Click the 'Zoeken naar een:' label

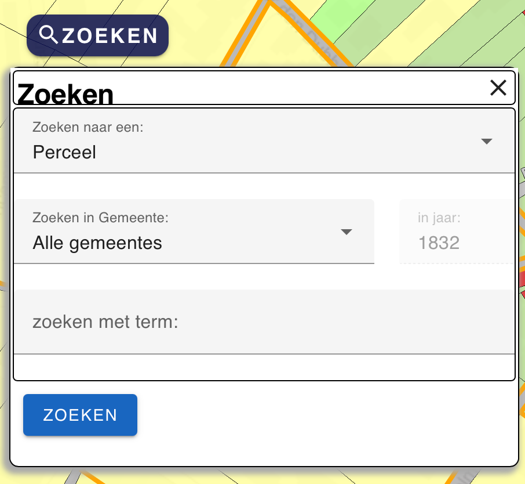[87, 127]
